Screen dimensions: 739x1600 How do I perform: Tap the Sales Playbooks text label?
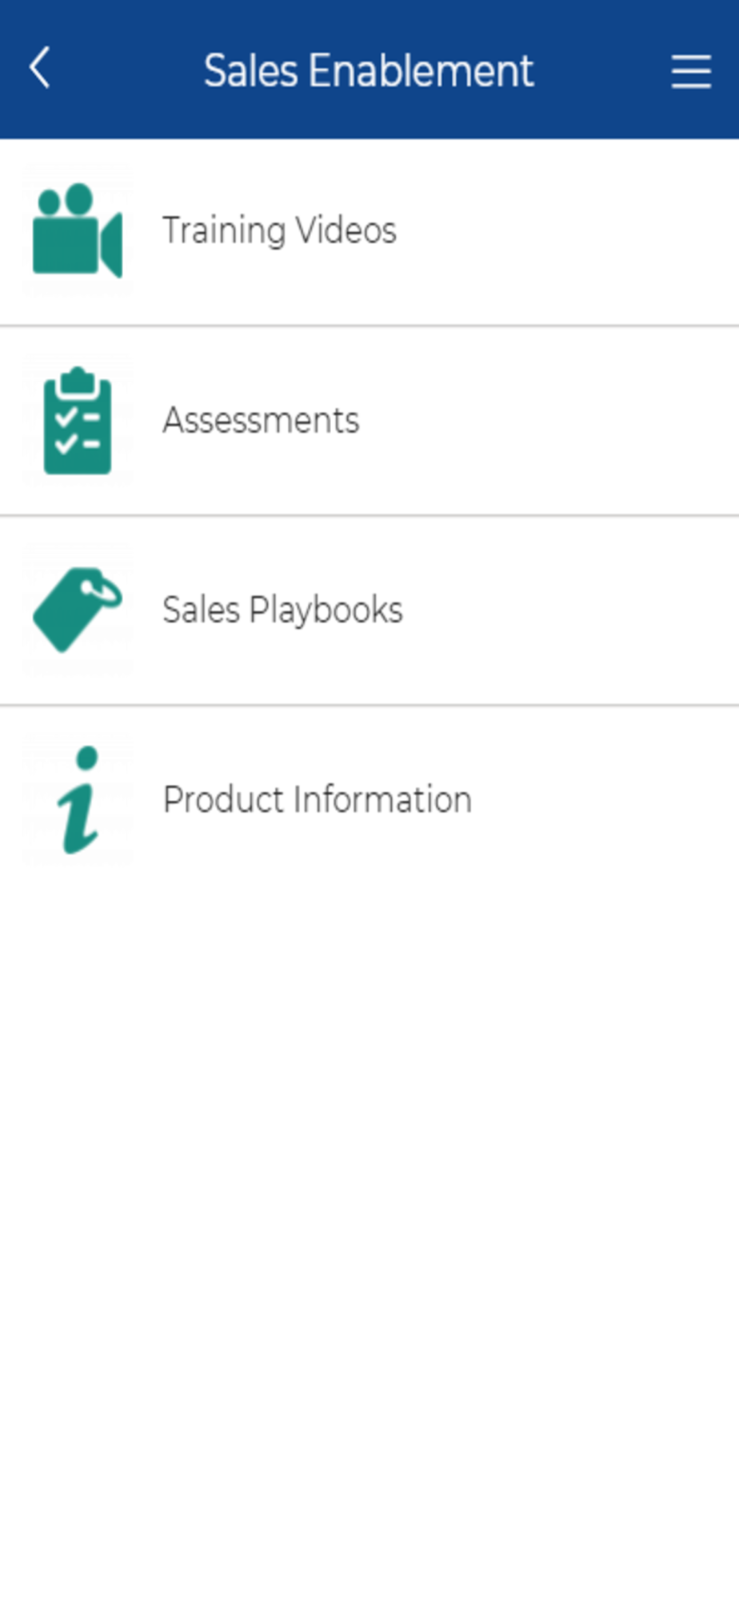282,610
